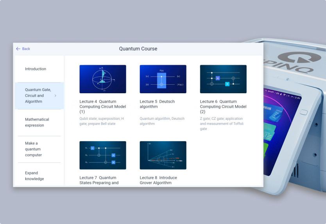Open Lecture 8 Grover graph thumbnail

click(163, 155)
